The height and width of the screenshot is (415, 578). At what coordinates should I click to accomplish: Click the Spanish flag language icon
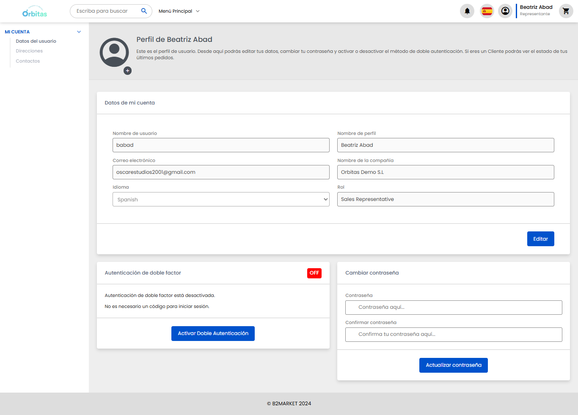(487, 11)
